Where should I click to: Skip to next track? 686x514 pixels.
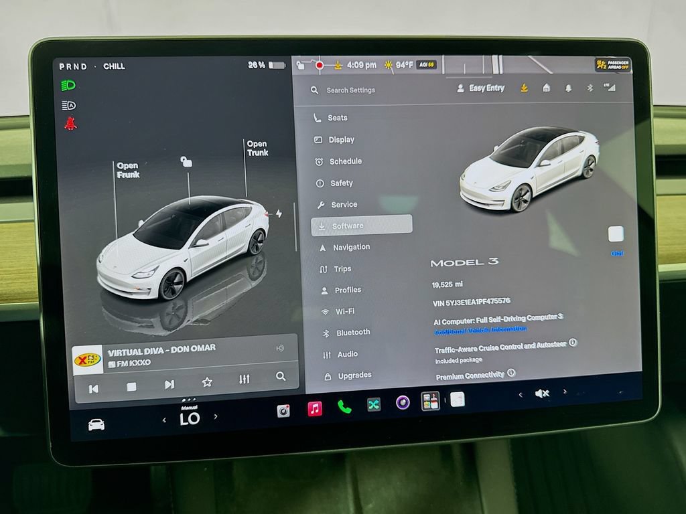tap(169, 384)
